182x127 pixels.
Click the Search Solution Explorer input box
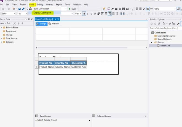coord(164,28)
